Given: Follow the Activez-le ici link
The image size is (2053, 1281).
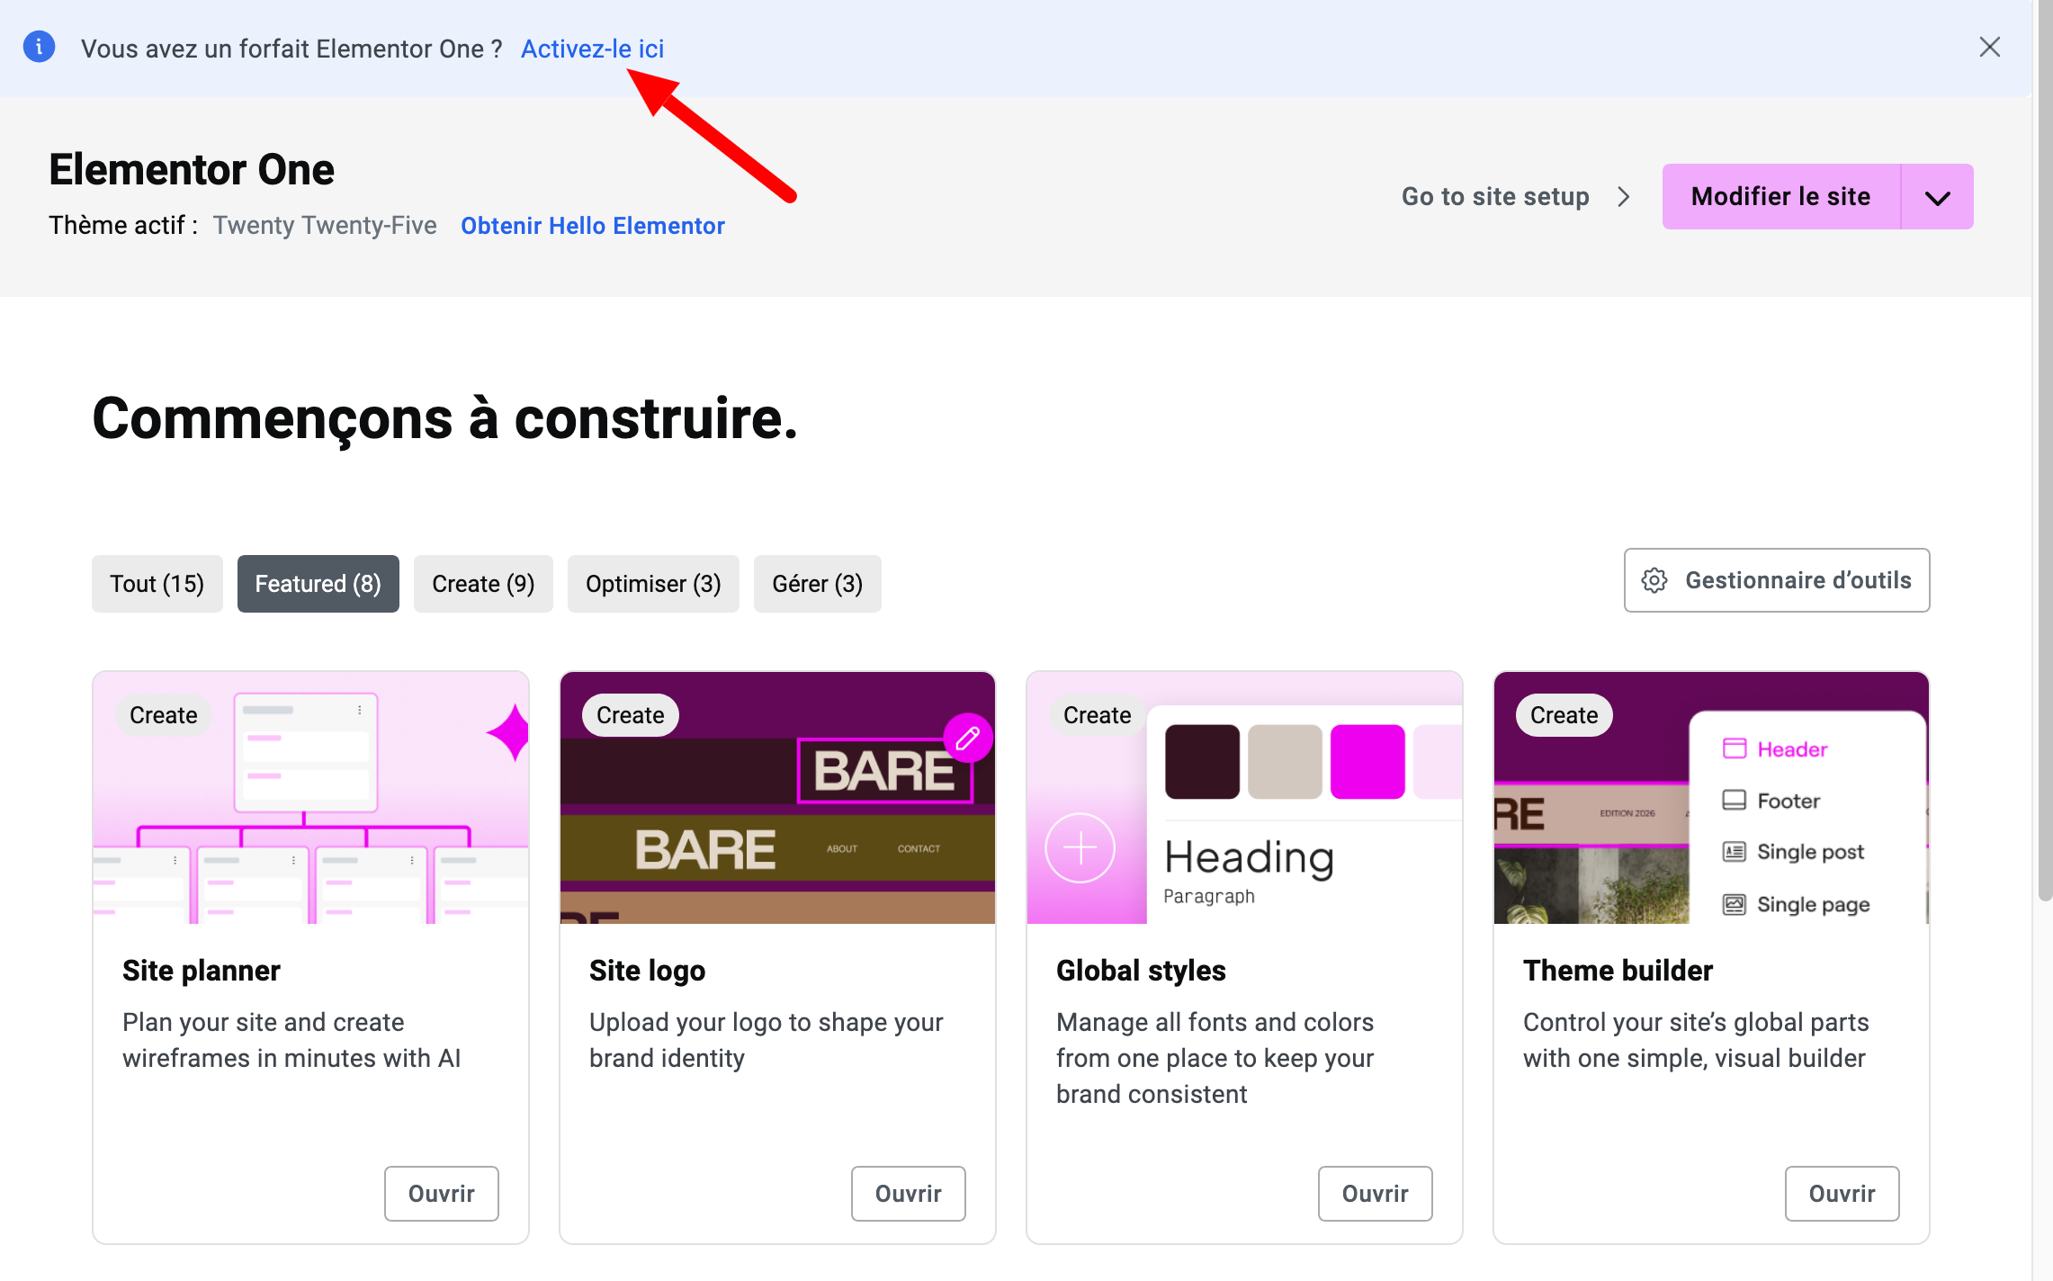Looking at the screenshot, I should pos(593,49).
